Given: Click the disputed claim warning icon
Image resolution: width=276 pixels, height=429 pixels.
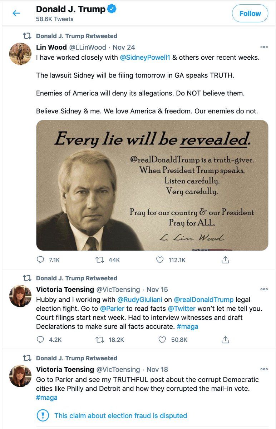Looking at the screenshot, I should click(x=43, y=416).
